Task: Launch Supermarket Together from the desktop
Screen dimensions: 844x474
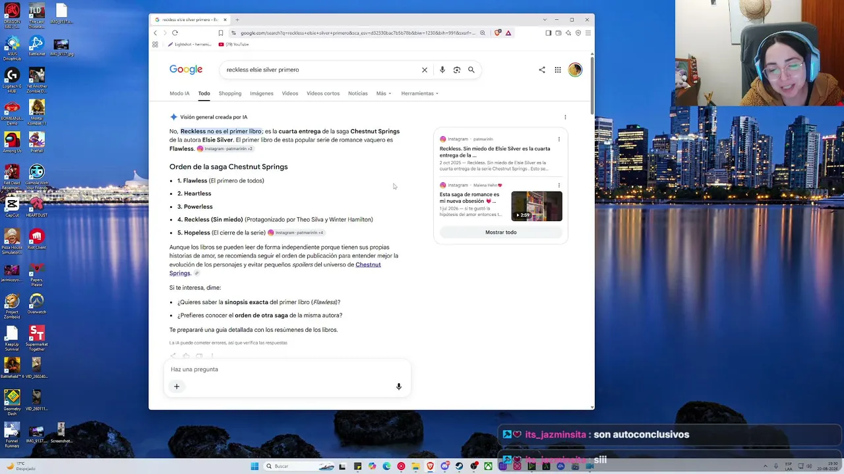Action: click(x=37, y=337)
